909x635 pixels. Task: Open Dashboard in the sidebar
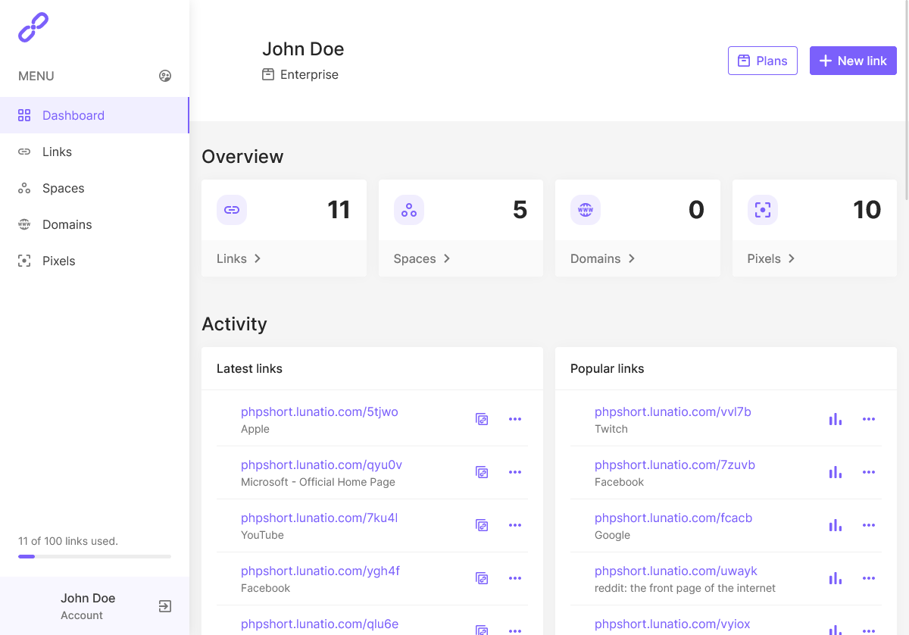coord(94,115)
